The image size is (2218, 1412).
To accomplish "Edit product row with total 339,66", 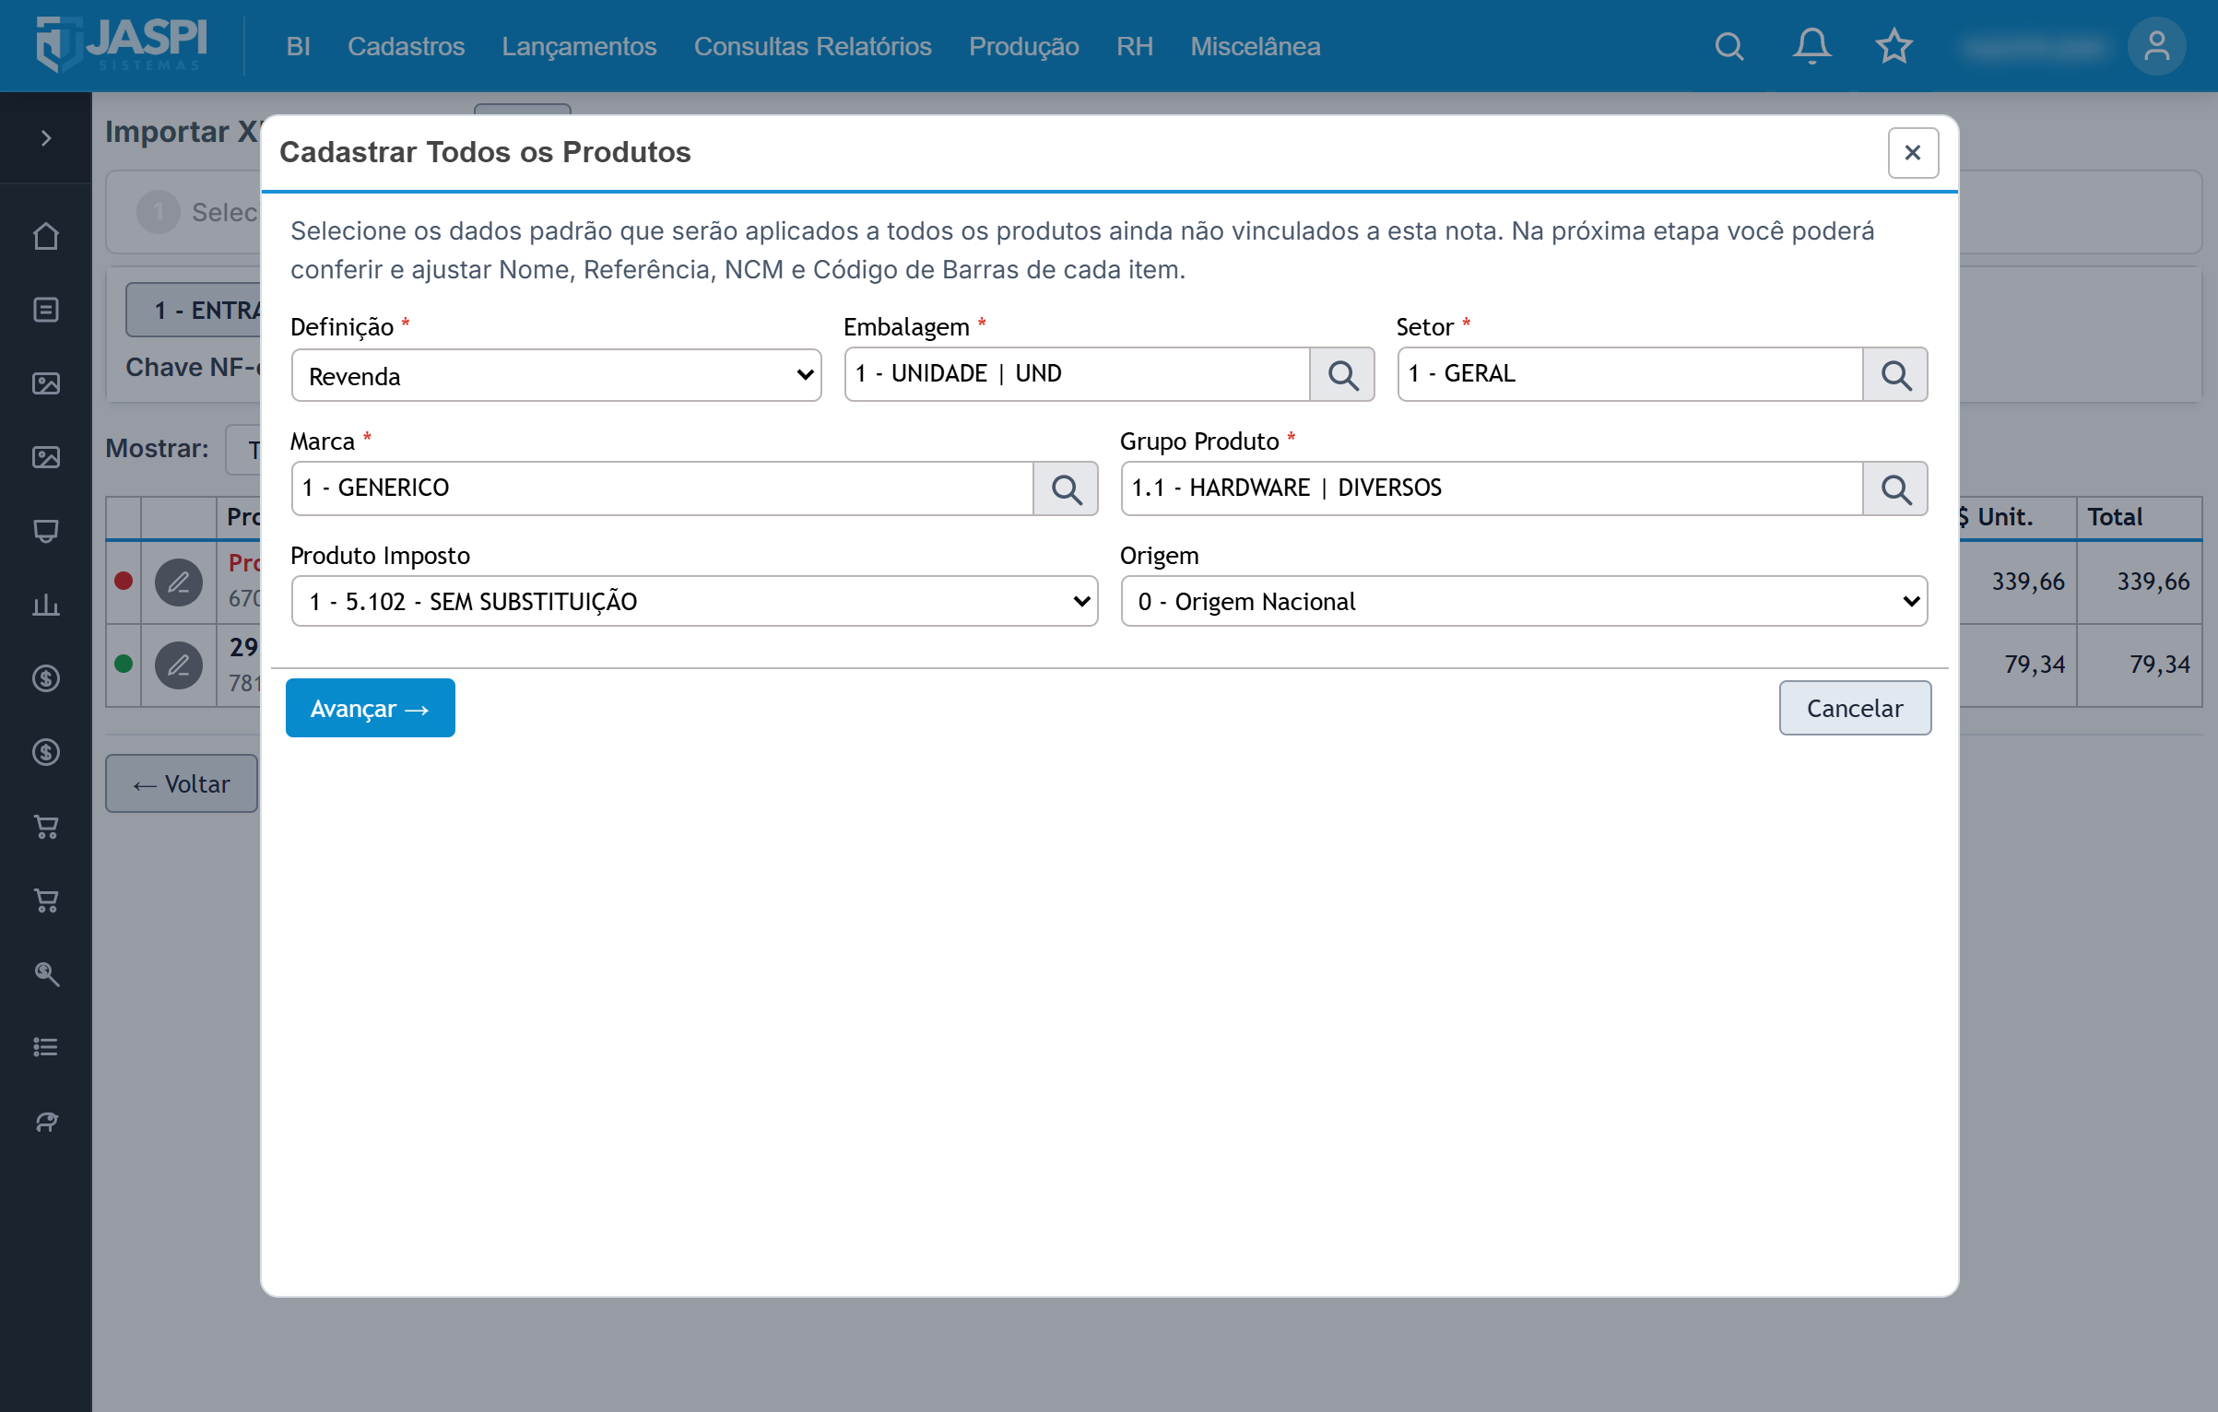I will click(179, 582).
